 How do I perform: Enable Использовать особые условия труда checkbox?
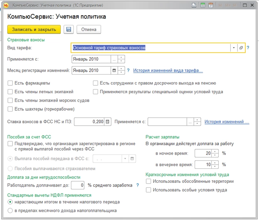point(148,190)
